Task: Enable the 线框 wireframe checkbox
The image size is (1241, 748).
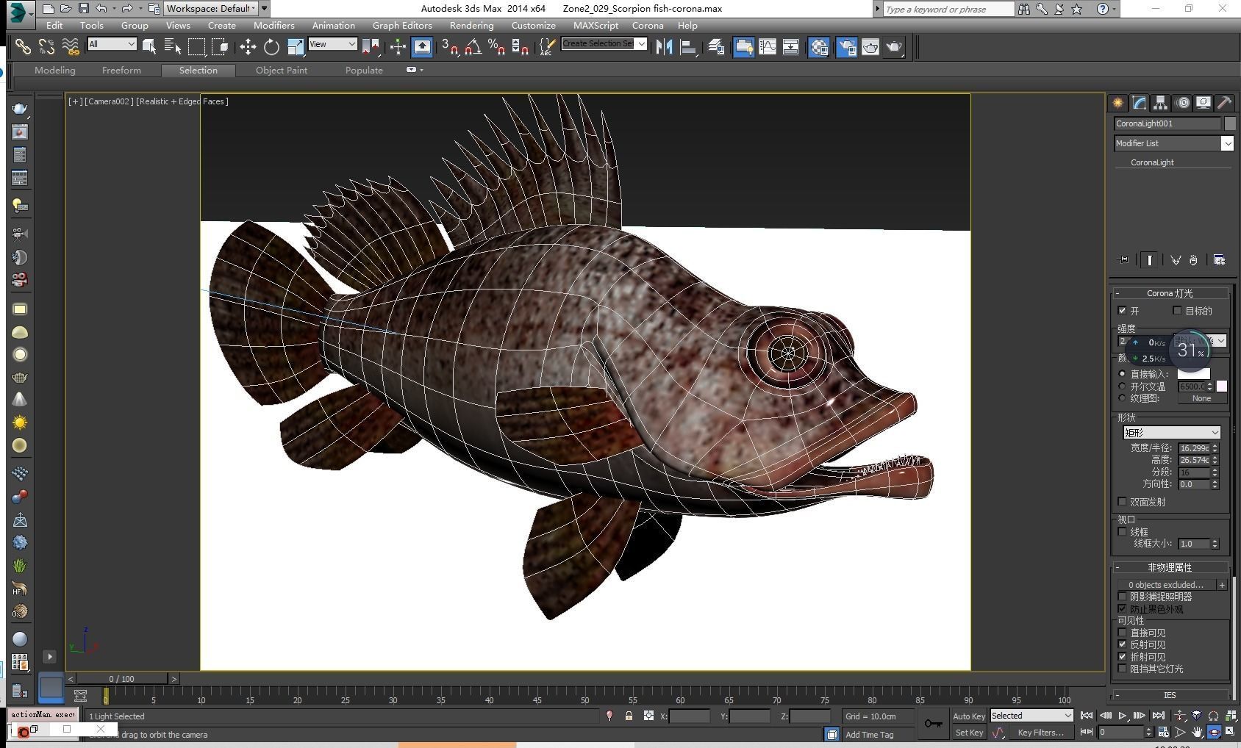Action: click(x=1122, y=532)
